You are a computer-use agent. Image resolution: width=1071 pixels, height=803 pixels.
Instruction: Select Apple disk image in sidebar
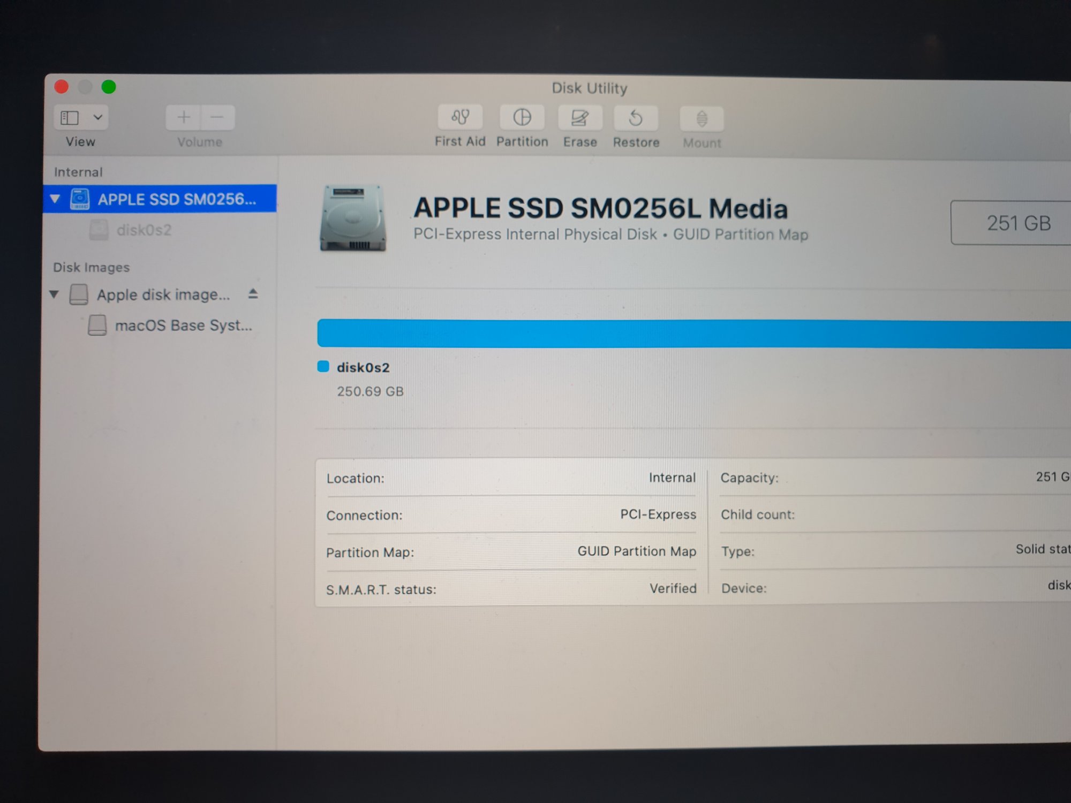pyautogui.click(x=163, y=294)
